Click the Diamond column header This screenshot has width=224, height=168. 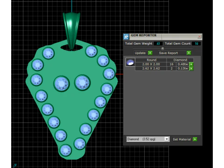[x=180, y=60]
